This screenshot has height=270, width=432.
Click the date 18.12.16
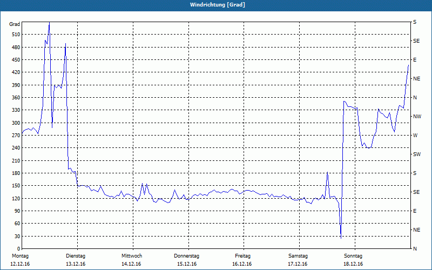pos(353,264)
